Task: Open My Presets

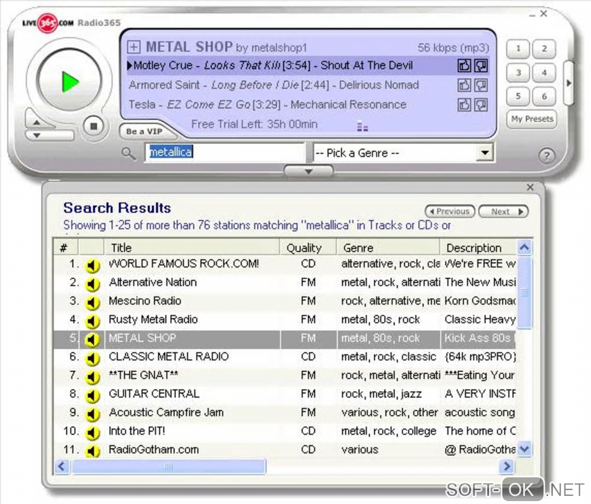Action: pos(532,119)
